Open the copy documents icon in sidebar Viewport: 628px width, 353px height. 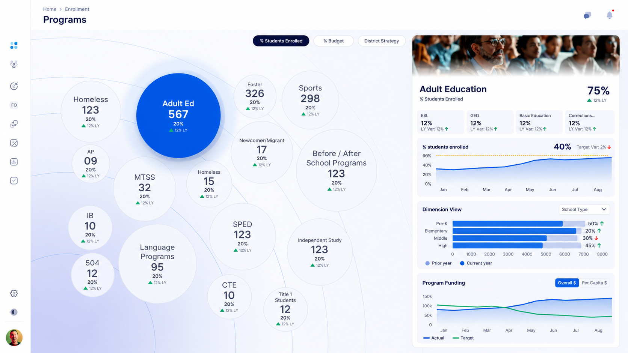(x=14, y=124)
